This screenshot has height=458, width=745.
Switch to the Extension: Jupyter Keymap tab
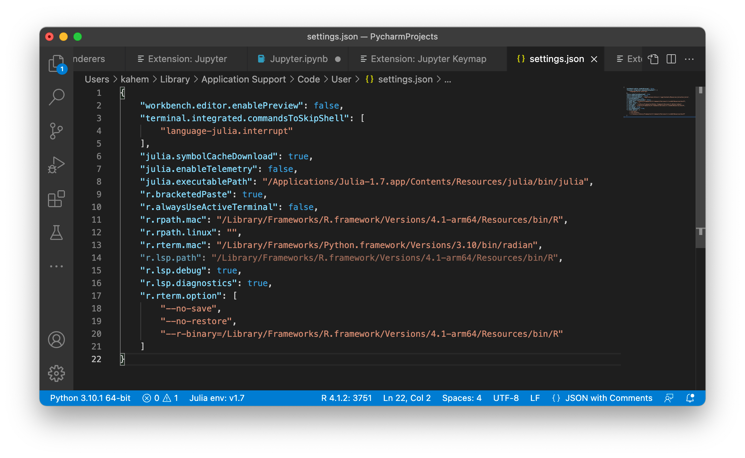click(428, 59)
